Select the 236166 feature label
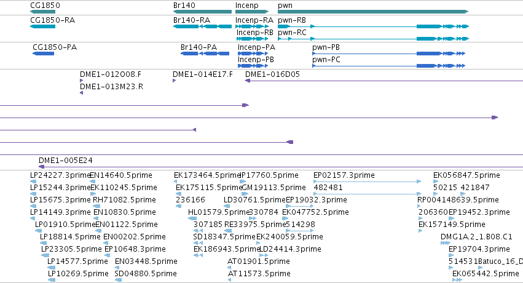 click(190, 199)
